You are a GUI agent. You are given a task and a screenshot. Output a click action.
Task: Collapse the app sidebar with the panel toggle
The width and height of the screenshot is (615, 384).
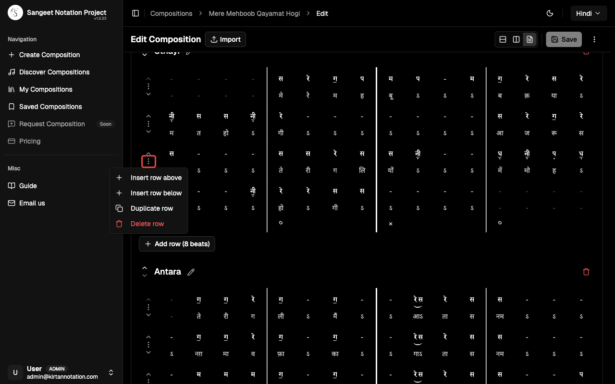(135, 13)
